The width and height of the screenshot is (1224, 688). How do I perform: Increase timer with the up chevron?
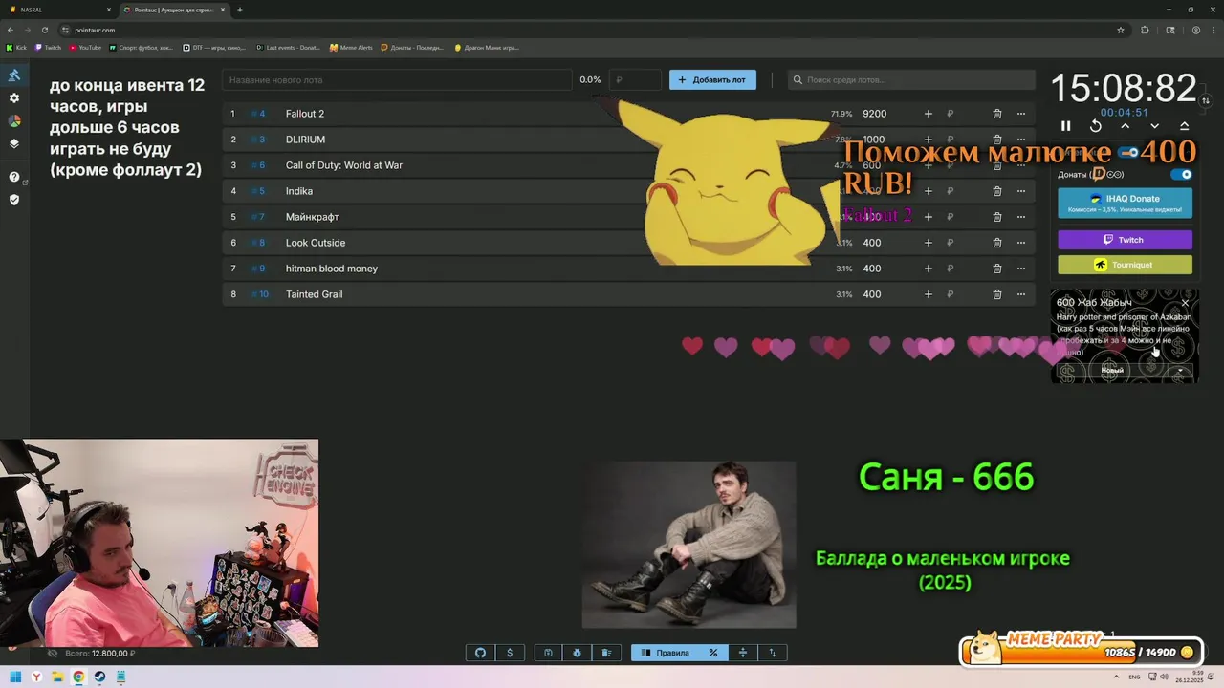[1126, 126]
